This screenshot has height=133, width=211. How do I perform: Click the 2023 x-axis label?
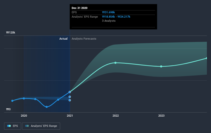[x=161, y=116]
